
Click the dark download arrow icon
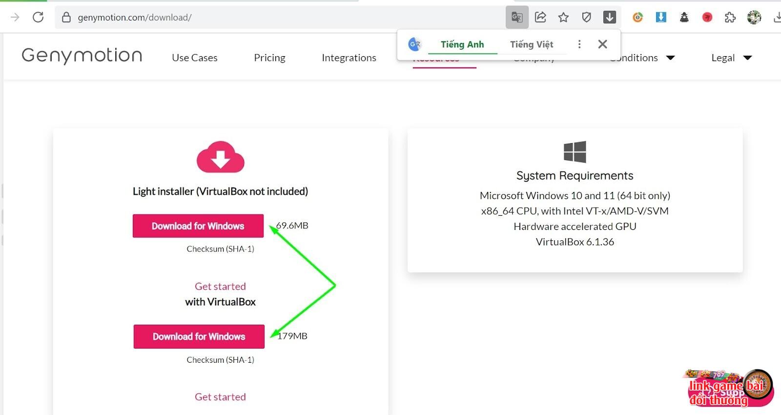pos(610,18)
